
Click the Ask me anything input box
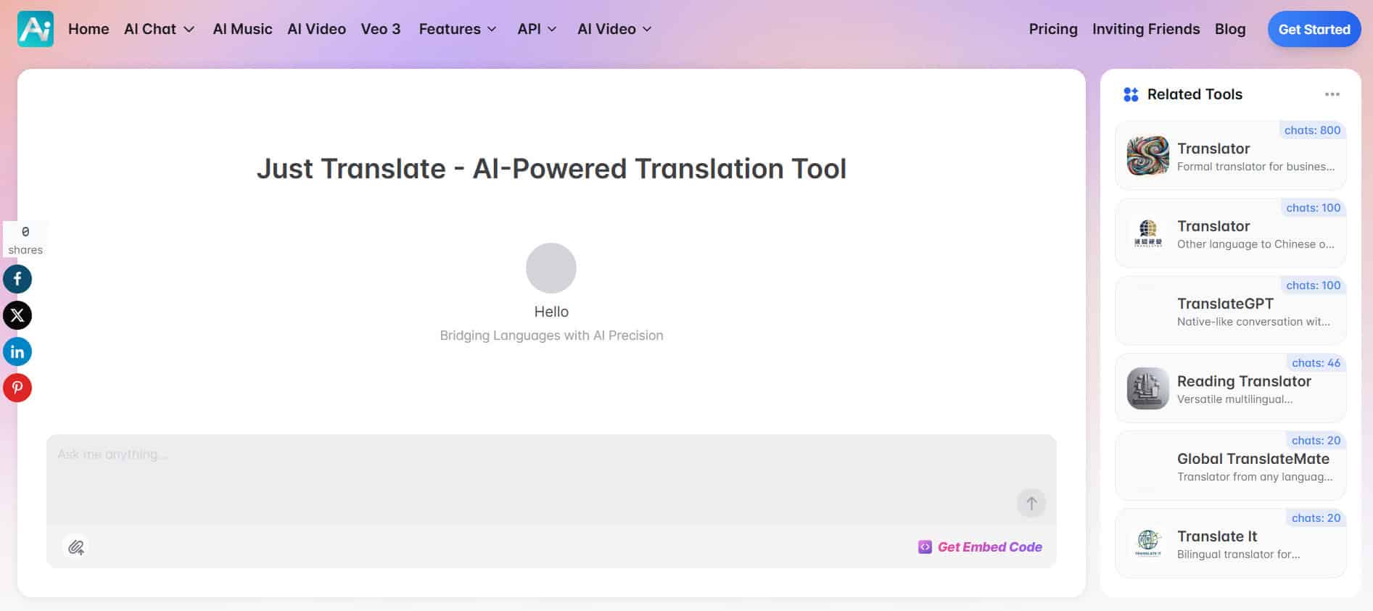[x=551, y=479]
